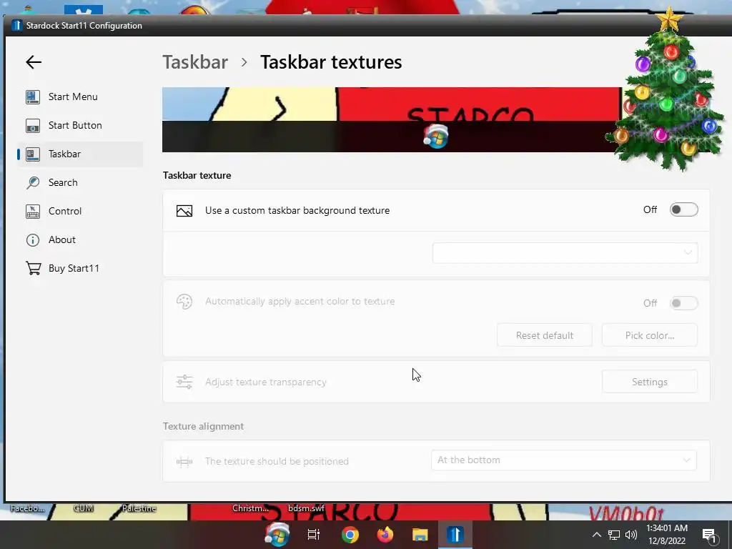Viewport: 732px width, 549px height.
Task: Click the Taskbar breadcrumb link
Action: [x=195, y=62]
